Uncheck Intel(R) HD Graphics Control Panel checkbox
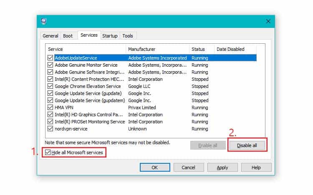The height and width of the screenshot is (195, 313). [x=50, y=115]
